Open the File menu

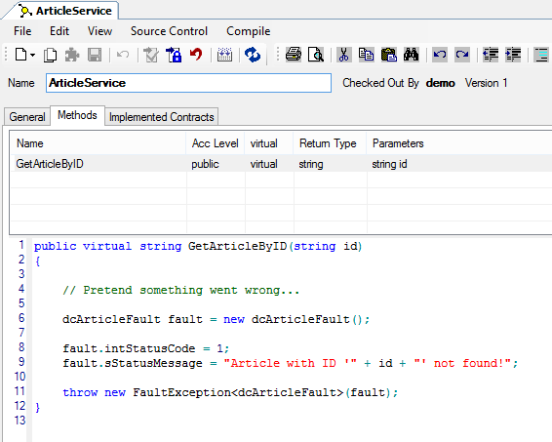[22, 31]
